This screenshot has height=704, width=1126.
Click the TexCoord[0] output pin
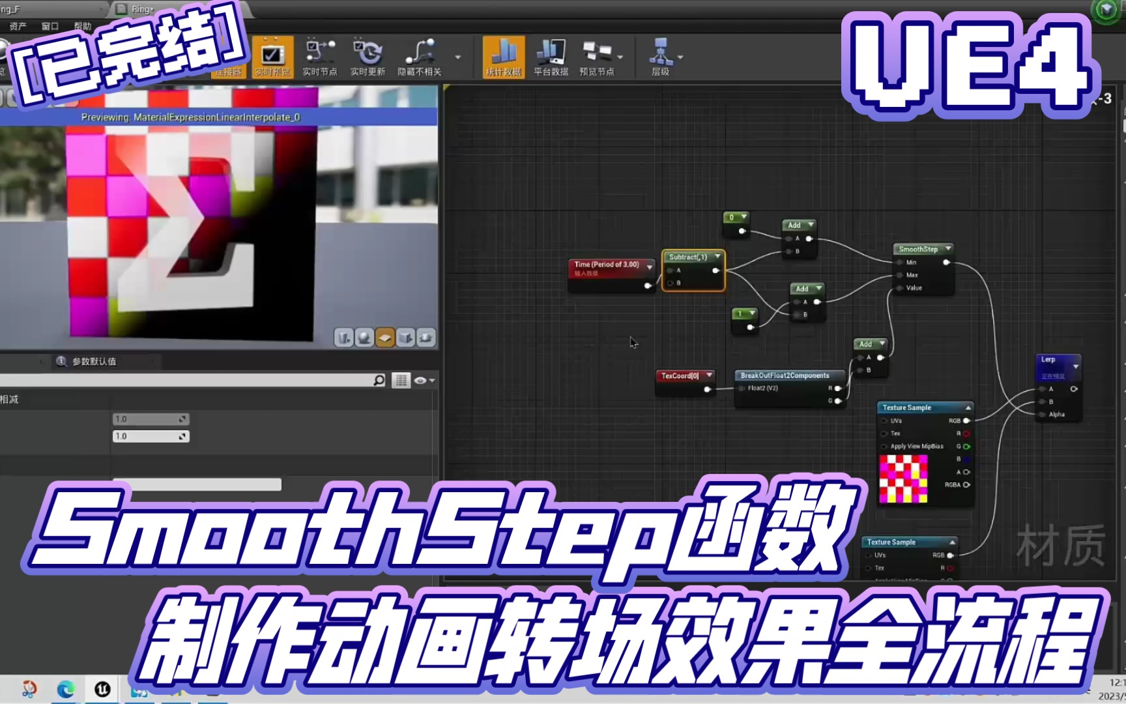coord(708,389)
